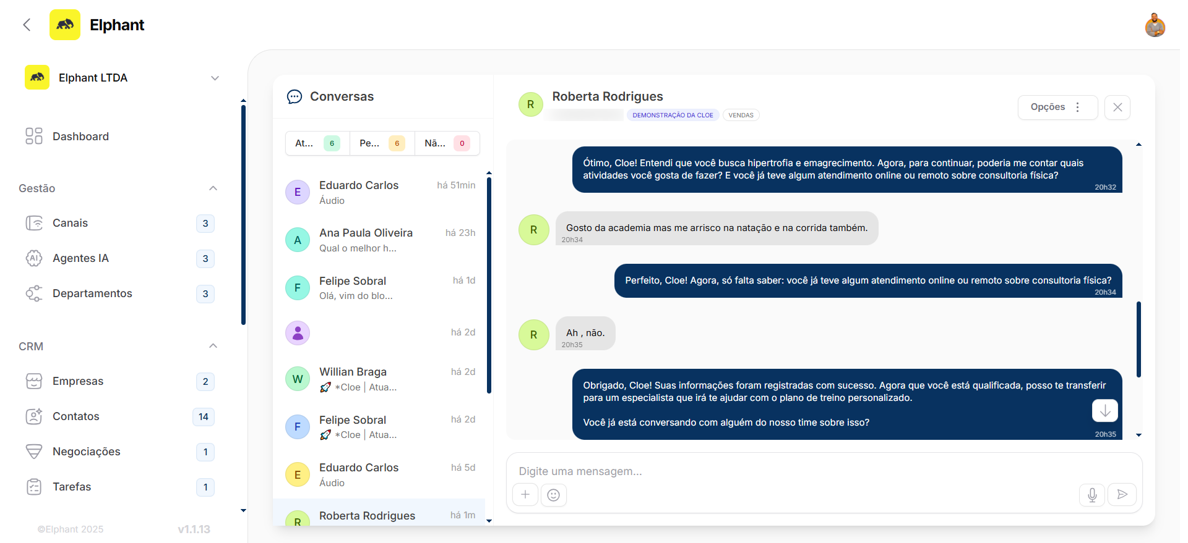Click the Negociações funnel icon
Viewport: 1188px width, 543px height.
pyautogui.click(x=34, y=452)
